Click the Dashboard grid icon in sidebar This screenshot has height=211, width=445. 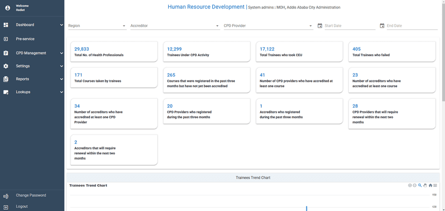6,25
